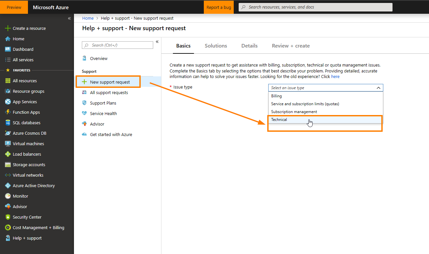The image size is (429, 254).
Task: Open the Azure Cosmos DB icon
Action: coord(8,133)
